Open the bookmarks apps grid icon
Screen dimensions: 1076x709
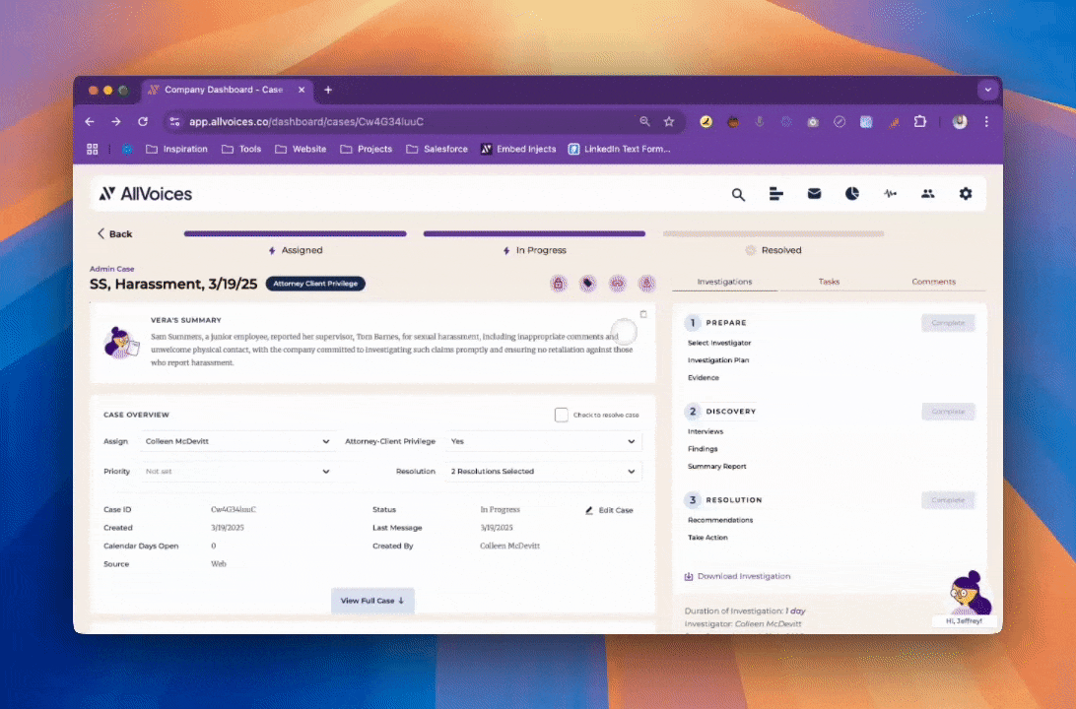92,149
